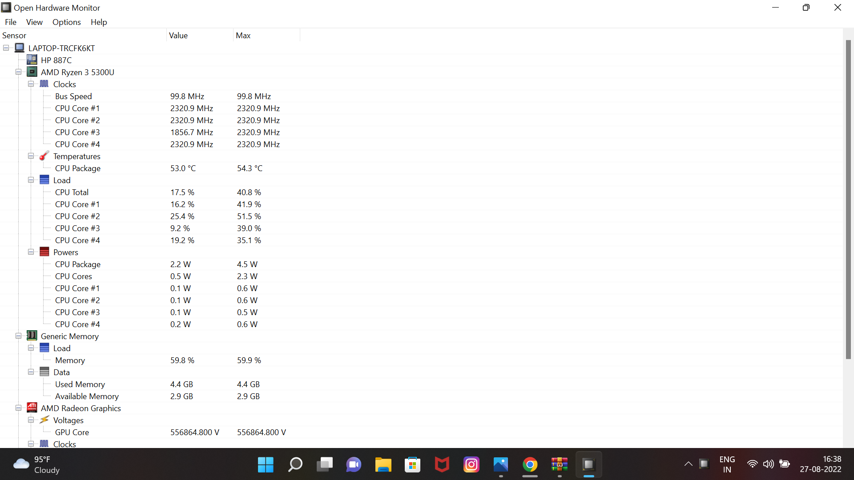Collapse the Generic Memory node
854x480 pixels.
pyautogui.click(x=18, y=336)
